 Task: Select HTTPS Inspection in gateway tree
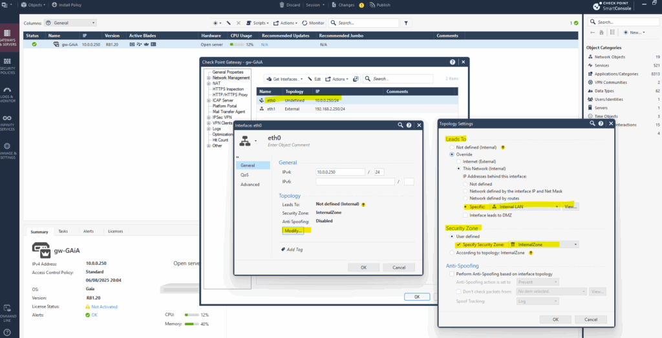click(228, 89)
